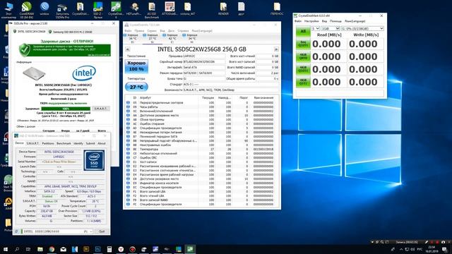The width and height of the screenshot is (452, 254).
Task: Open the Этот компьютер desktop icon
Action: pyautogui.click(x=8, y=10)
